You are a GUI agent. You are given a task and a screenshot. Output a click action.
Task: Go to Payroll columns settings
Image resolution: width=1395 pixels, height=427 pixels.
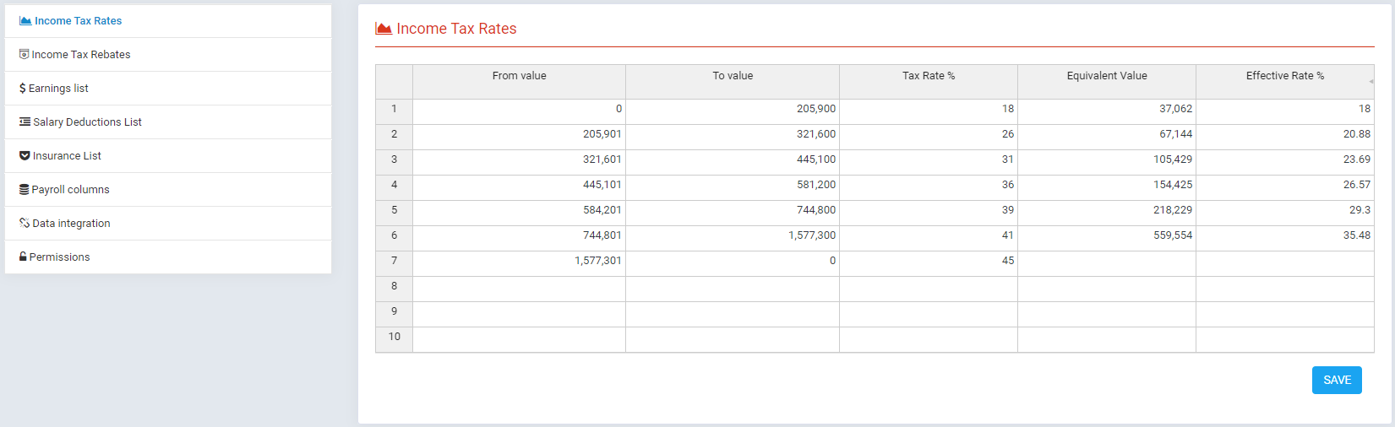pos(71,190)
